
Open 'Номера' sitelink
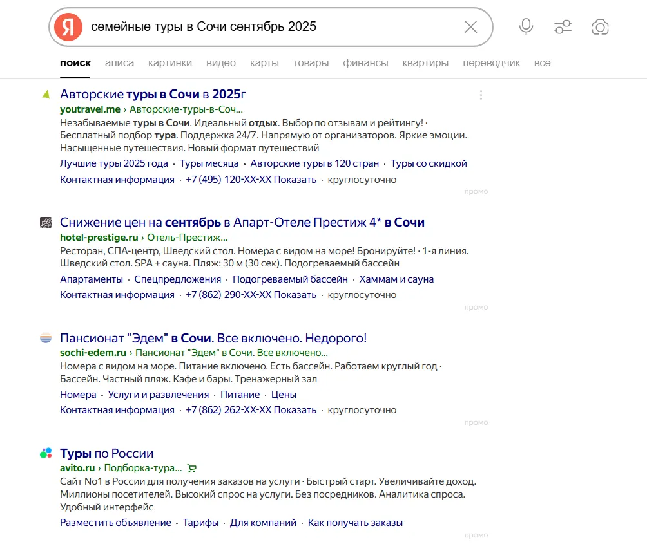tap(78, 395)
